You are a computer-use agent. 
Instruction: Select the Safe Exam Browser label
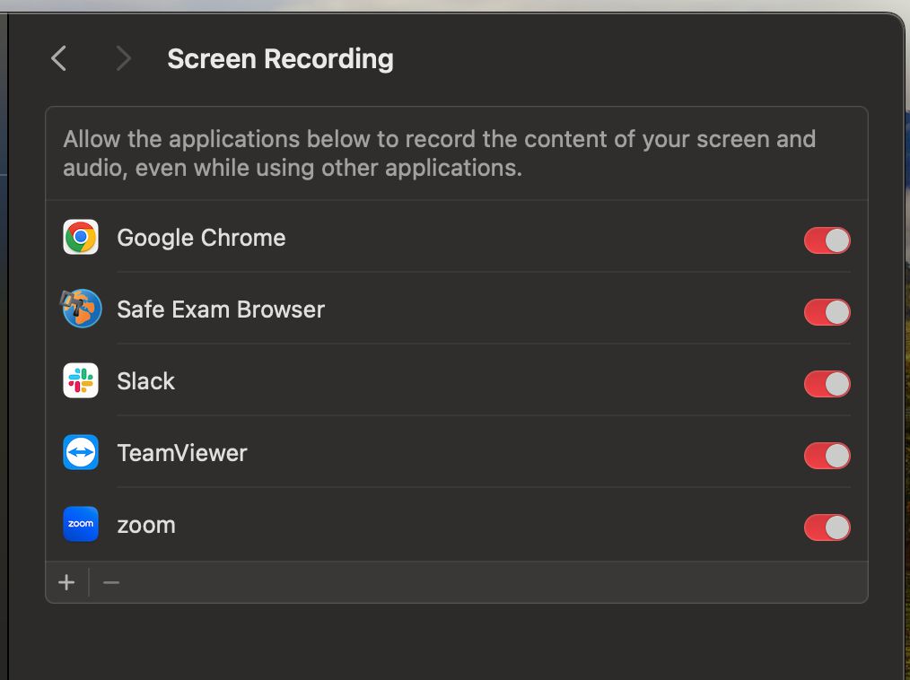coord(221,309)
